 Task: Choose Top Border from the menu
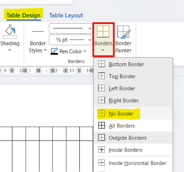(x=133, y=76)
